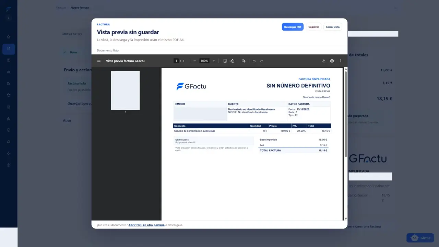This screenshot has width=439, height=247.
Task: Open the bar chart icon in sidebar
Action: 9,119
